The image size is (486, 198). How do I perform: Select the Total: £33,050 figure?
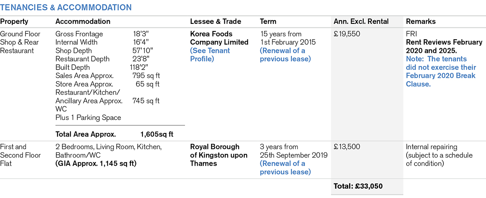[x=358, y=186]
